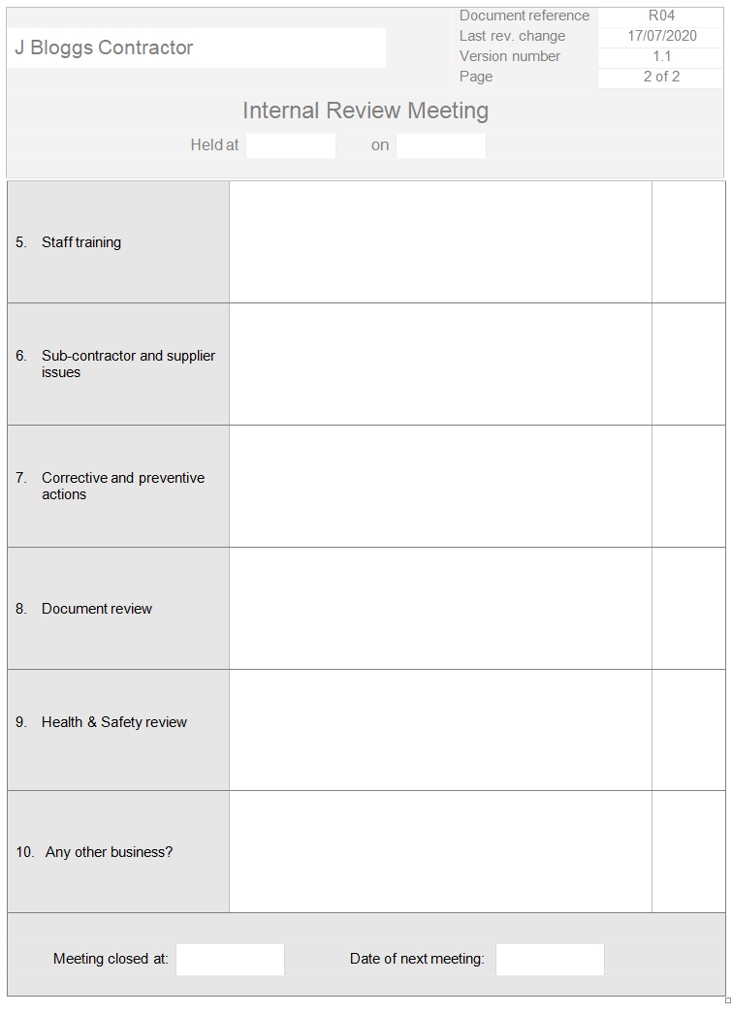Screen dimensions: 732x1014
Task: Click the 'Meeting closed at' time field
Action: click(x=230, y=959)
